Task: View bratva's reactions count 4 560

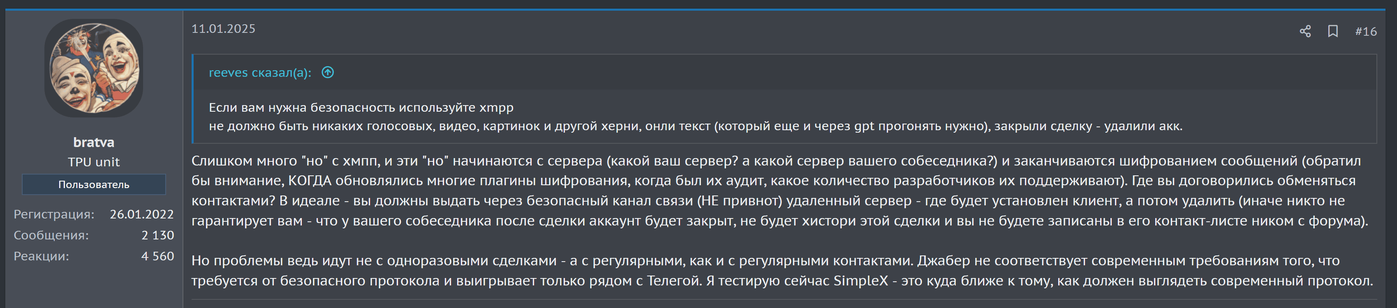Action: [x=158, y=257]
